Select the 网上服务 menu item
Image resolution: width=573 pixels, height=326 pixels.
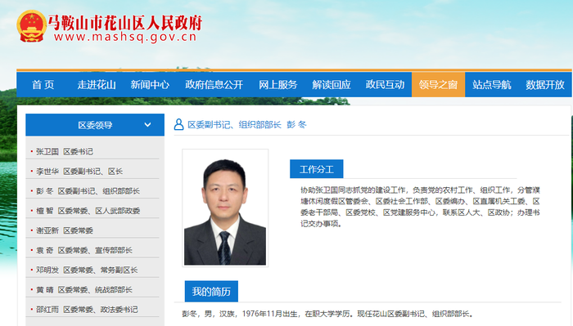(x=278, y=85)
